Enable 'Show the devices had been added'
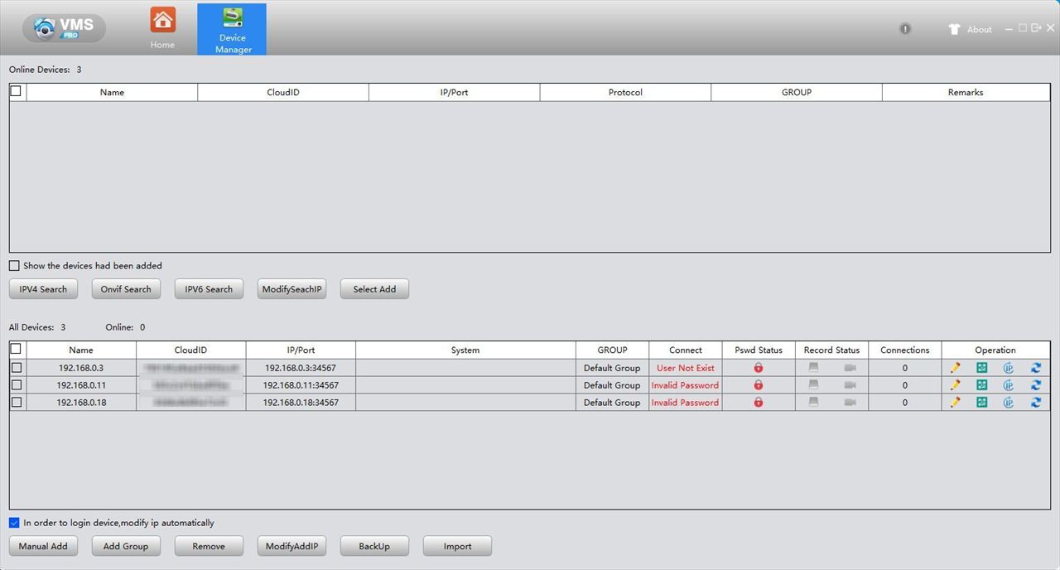Screen dimensions: 1060x570 (x=14, y=266)
